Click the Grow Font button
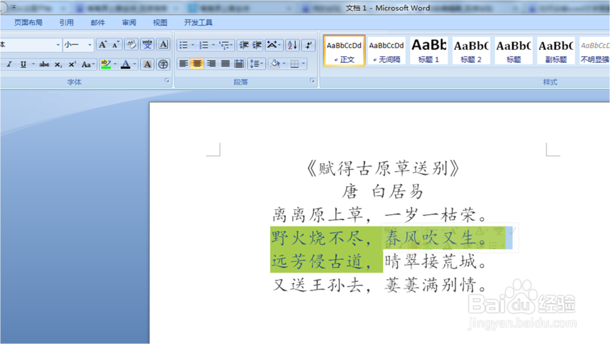Viewport: 610px width, 344px height. coord(102,45)
